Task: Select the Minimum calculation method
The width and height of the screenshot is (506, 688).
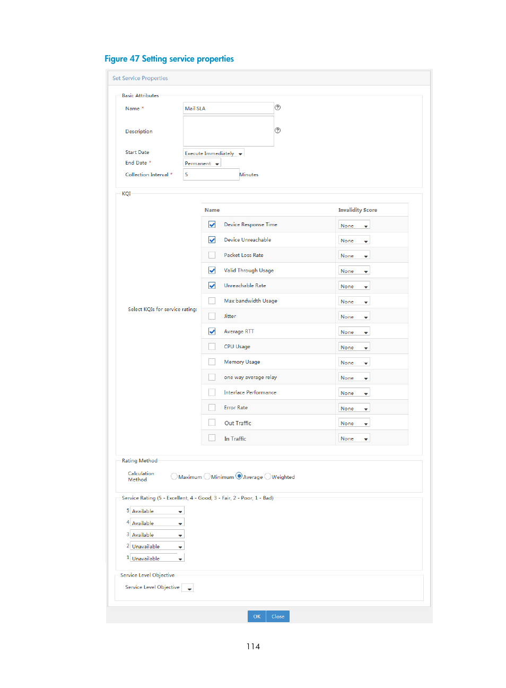Action: pyautogui.click(x=207, y=476)
